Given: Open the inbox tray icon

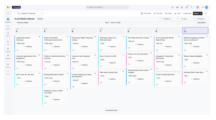Looking at the screenshot, I should pyautogui.click(x=177, y=7).
